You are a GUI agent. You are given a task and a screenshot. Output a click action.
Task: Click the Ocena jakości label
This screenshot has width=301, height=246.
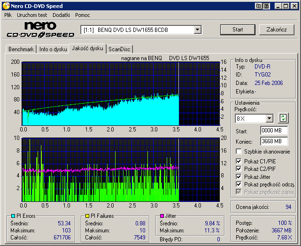[x=252, y=207]
